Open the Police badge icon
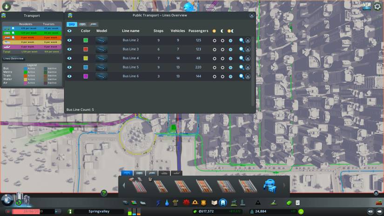The height and width of the screenshot is (216, 384). coord(203,203)
